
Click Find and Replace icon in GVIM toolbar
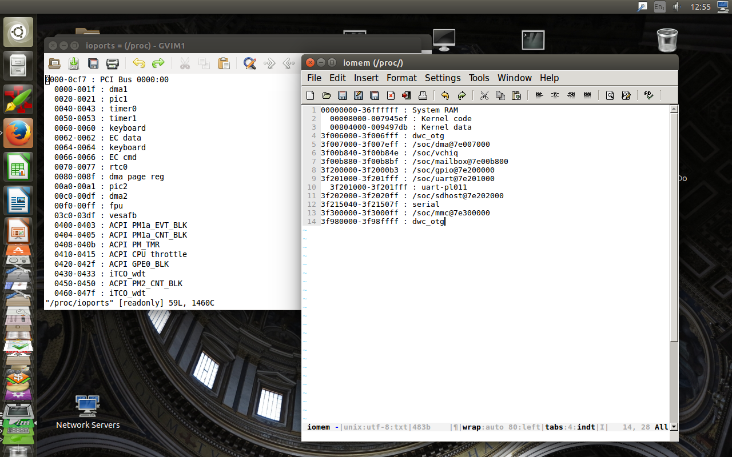(249, 63)
